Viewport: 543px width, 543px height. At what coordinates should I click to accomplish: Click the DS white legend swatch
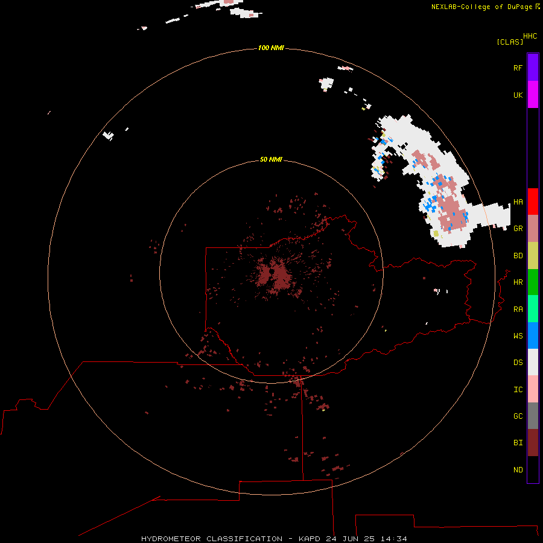point(533,362)
